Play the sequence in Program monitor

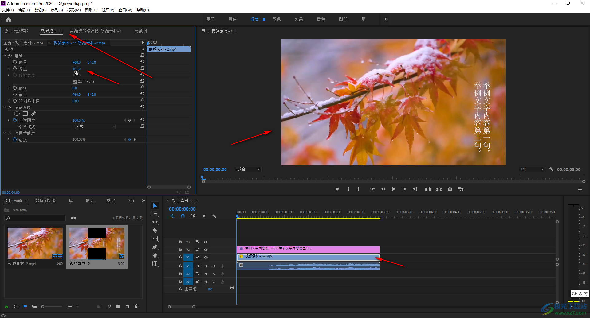(x=393, y=189)
